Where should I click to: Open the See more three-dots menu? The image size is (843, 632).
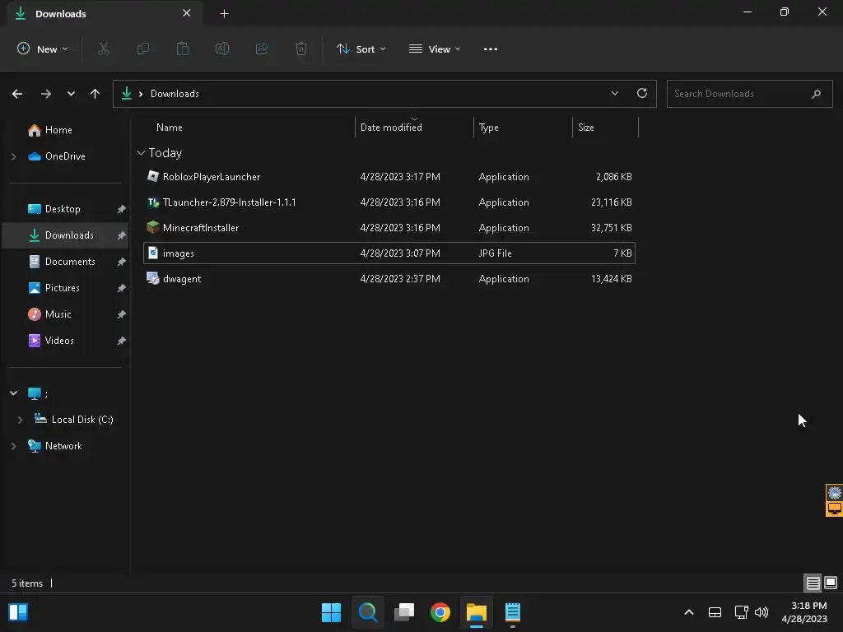(x=491, y=49)
